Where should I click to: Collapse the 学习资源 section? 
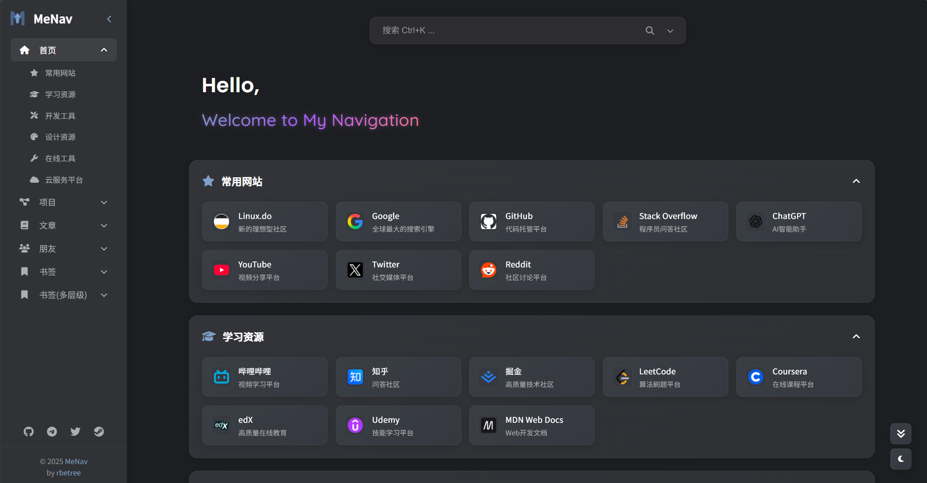(x=856, y=336)
